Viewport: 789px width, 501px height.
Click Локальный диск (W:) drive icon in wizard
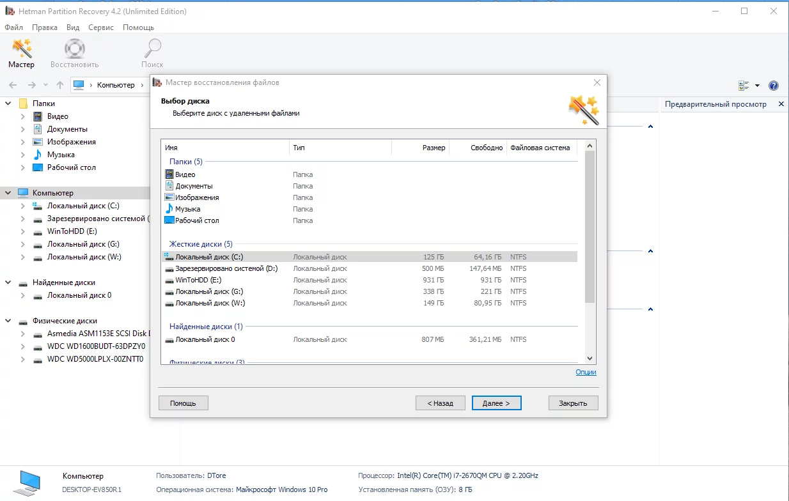point(169,303)
